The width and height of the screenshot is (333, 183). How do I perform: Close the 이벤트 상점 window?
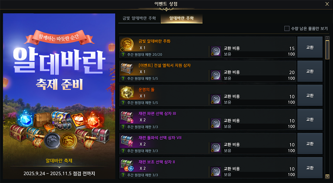(327, 4)
